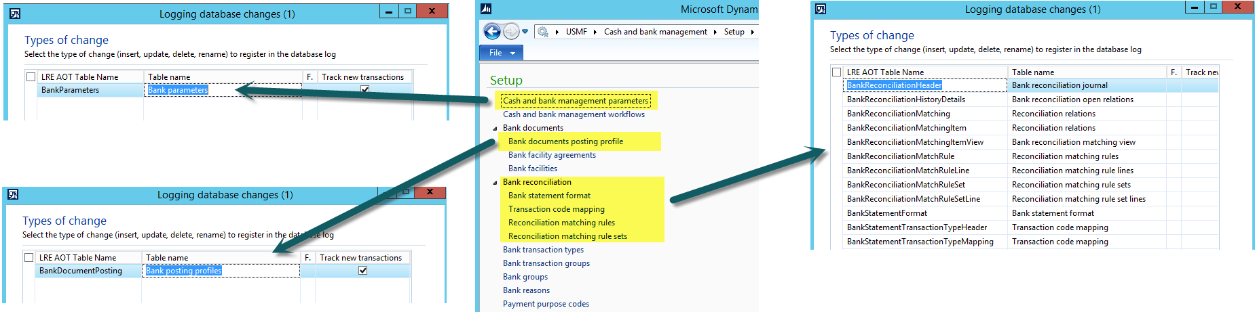Click the right Logging window's title icon
Screen dimensions: 1255x312
point(821,9)
